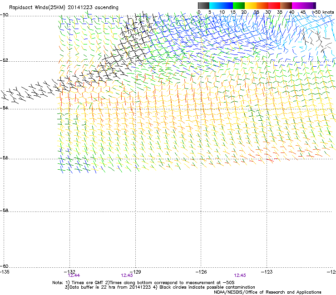
Task: Click the note line starting 'Note: 1) Times are GMT'
Action: click(143, 283)
